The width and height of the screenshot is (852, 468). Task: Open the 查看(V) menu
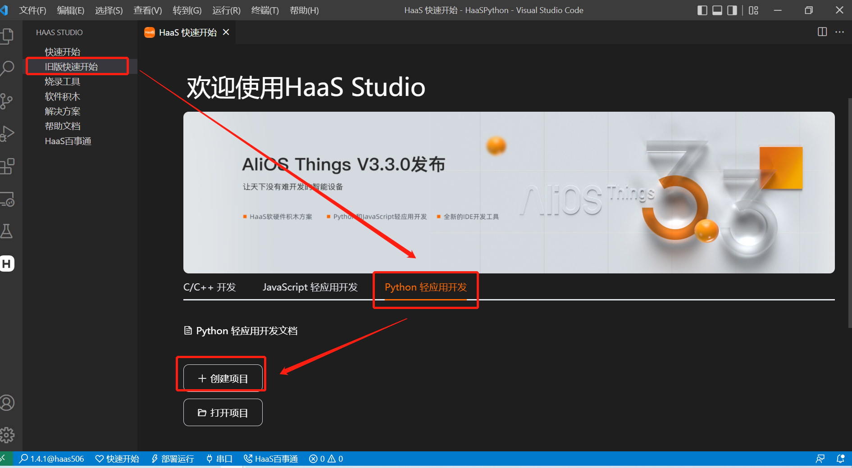147,10
